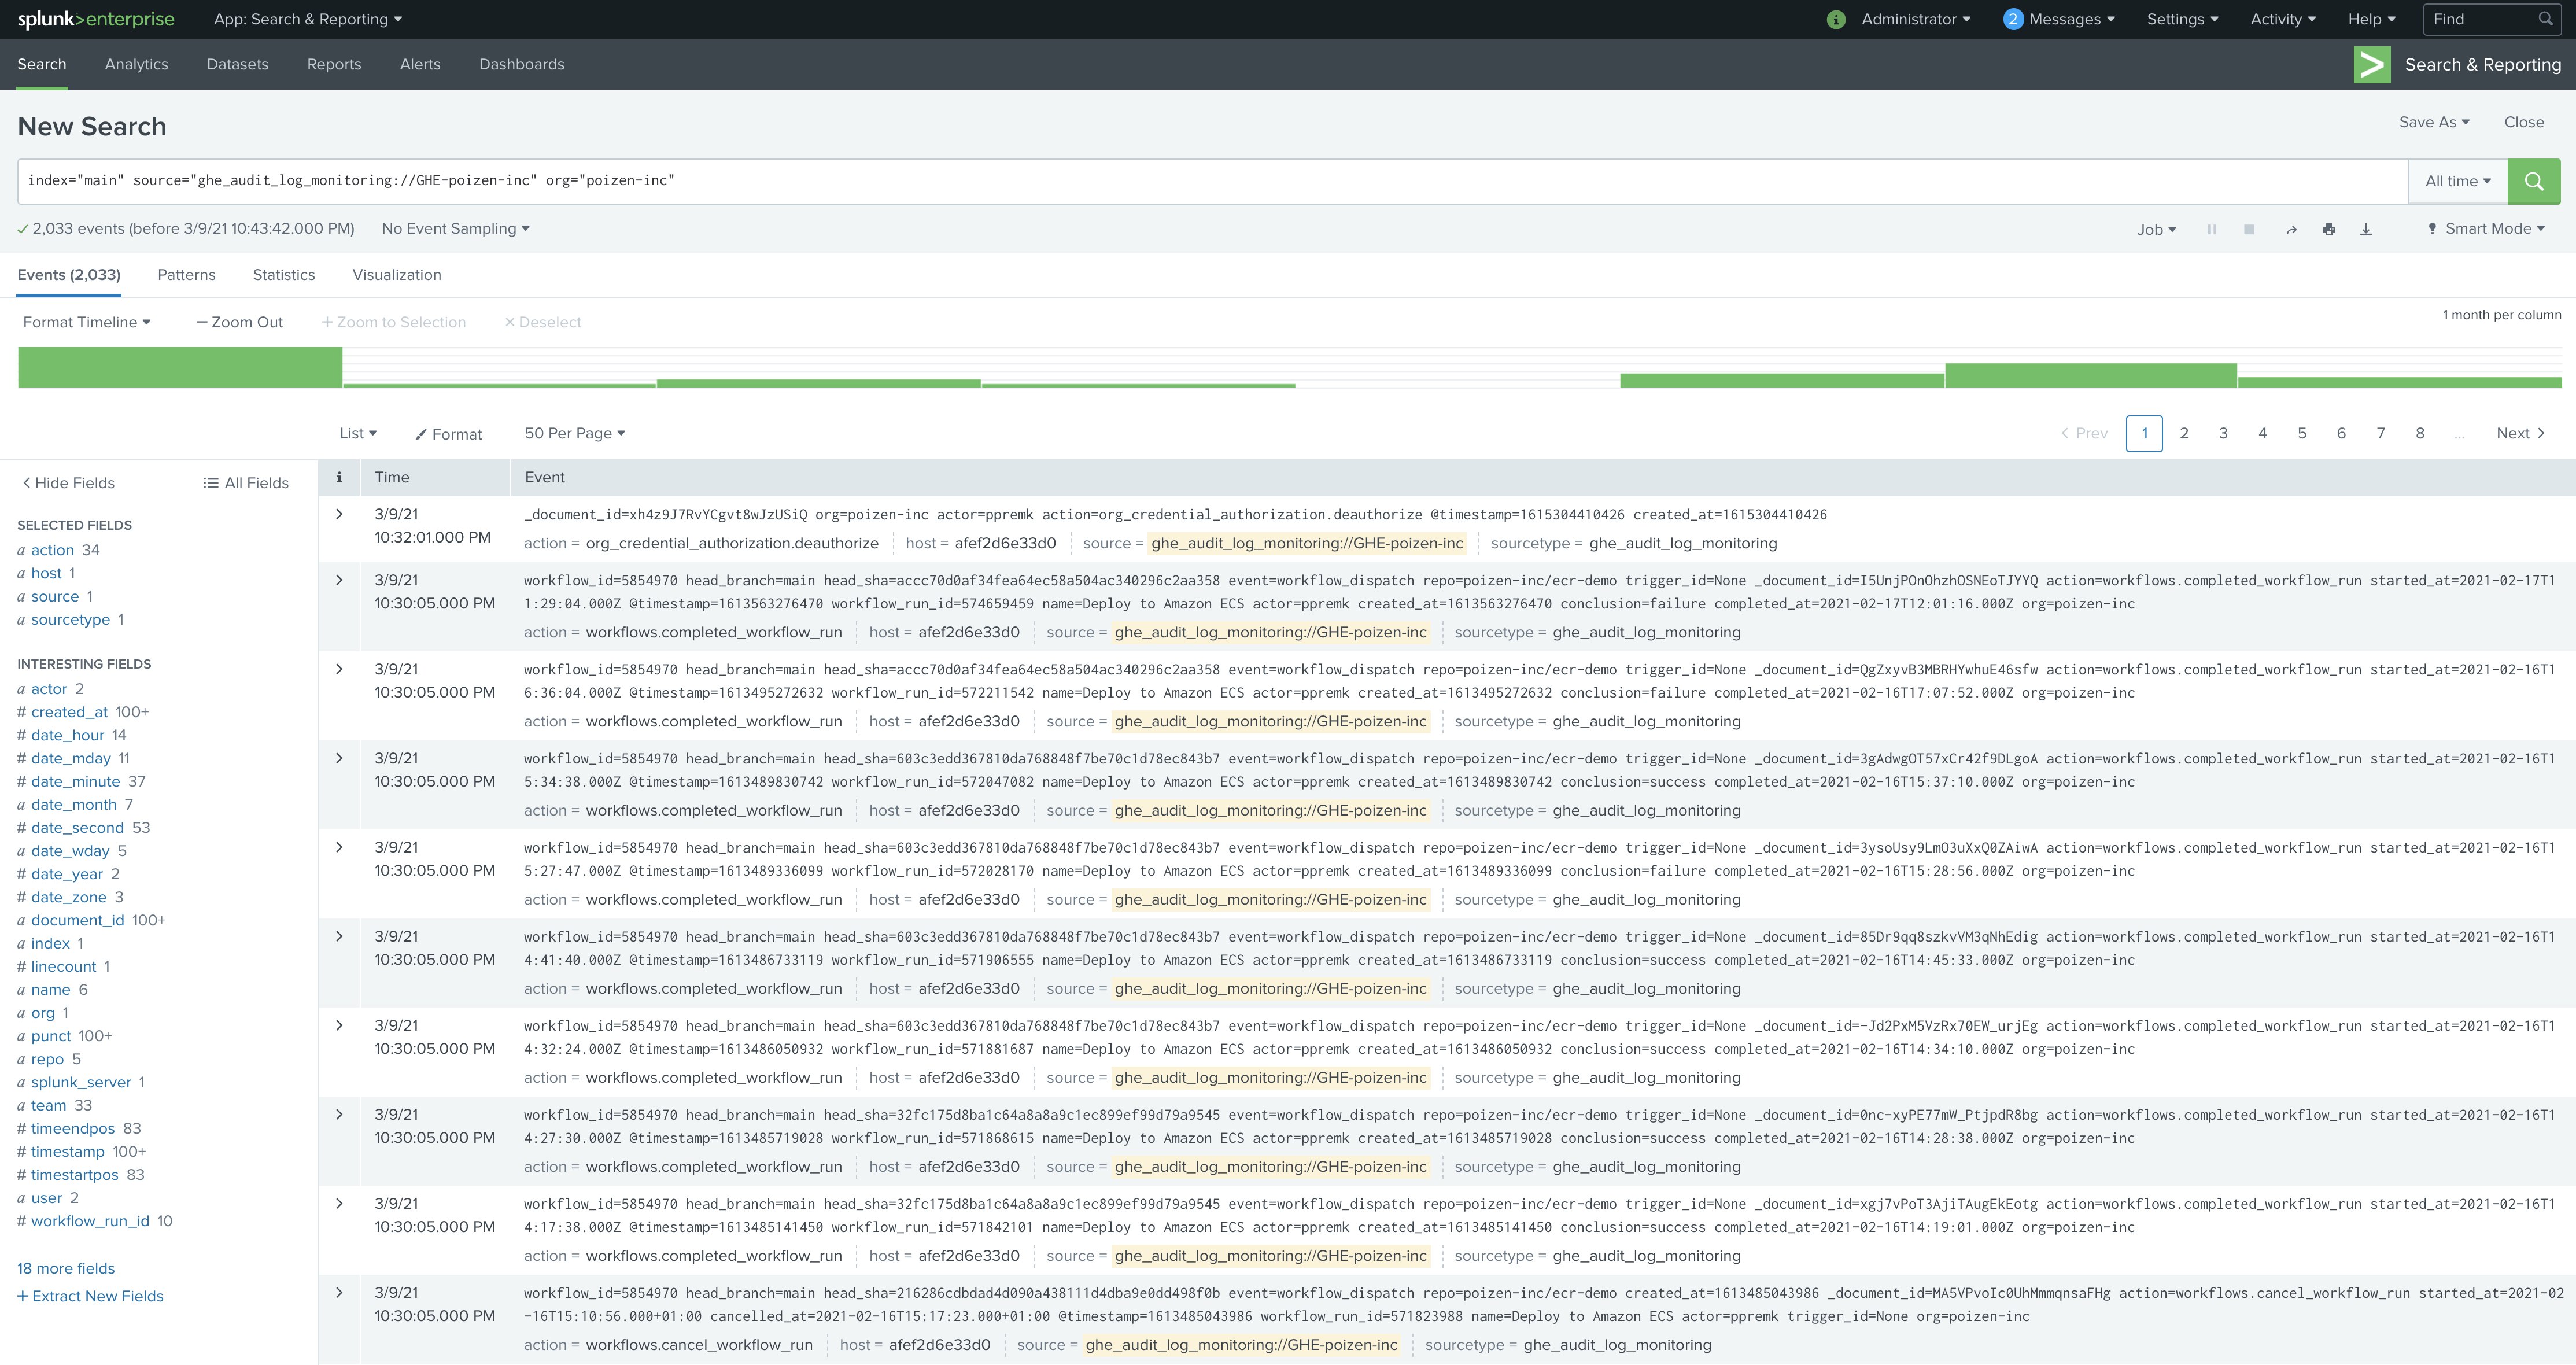
Task: Open the 50 Per Page dropdown
Action: pos(574,433)
